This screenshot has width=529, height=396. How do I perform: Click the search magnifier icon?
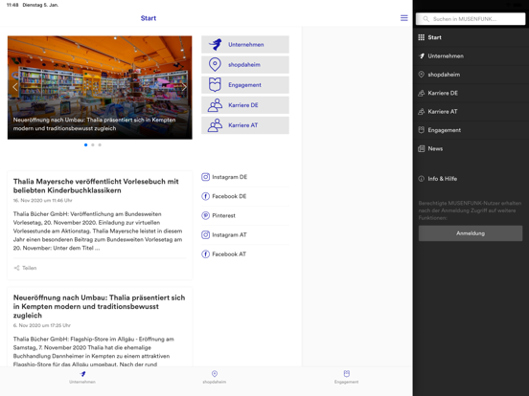(x=426, y=19)
